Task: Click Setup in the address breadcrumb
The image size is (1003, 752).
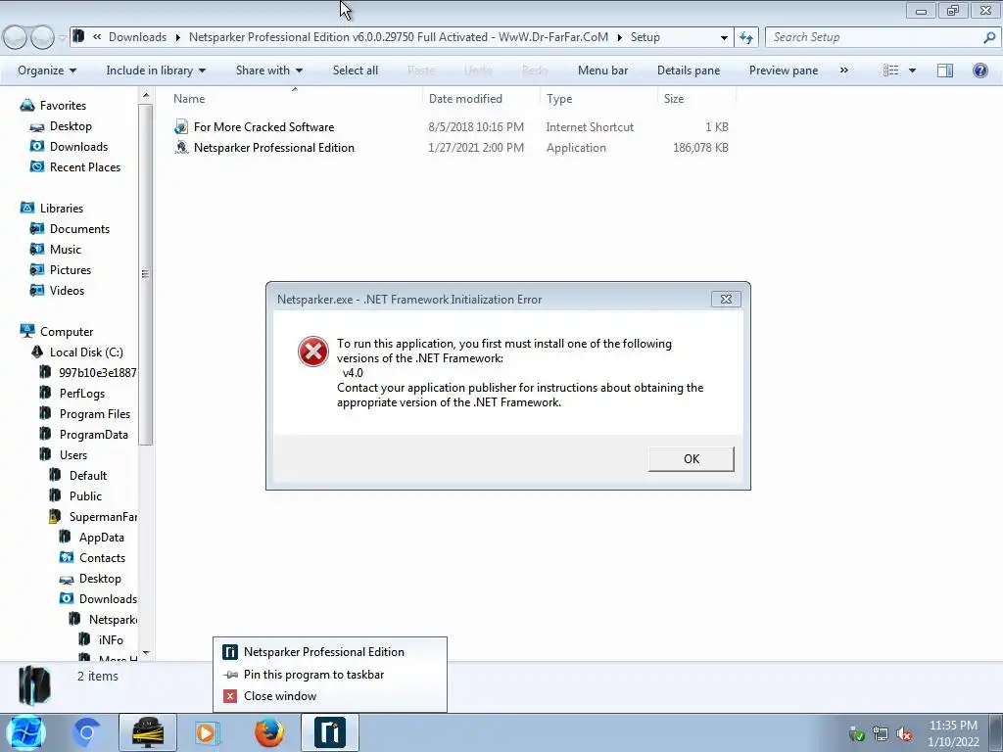Action: point(645,37)
